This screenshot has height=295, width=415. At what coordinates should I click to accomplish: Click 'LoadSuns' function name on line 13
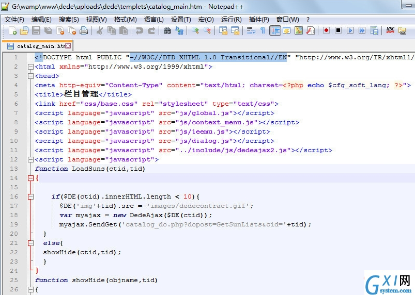click(x=88, y=169)
